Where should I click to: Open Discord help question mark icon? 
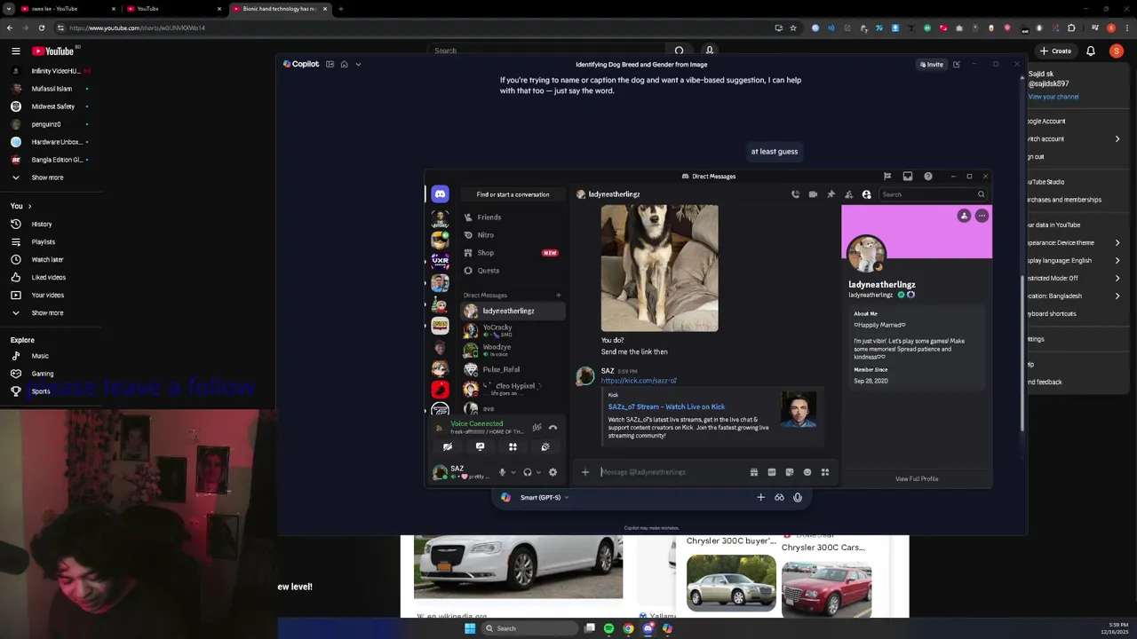tap(927, 176)
